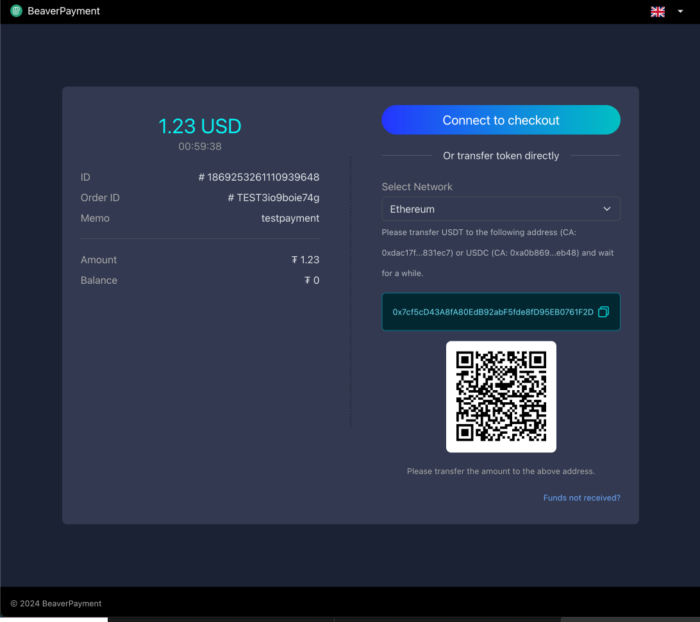The height and width of the screenshot is (622, 700).
Task: Click the © 2024 BeaverPayment footer text
Action: 56,603
